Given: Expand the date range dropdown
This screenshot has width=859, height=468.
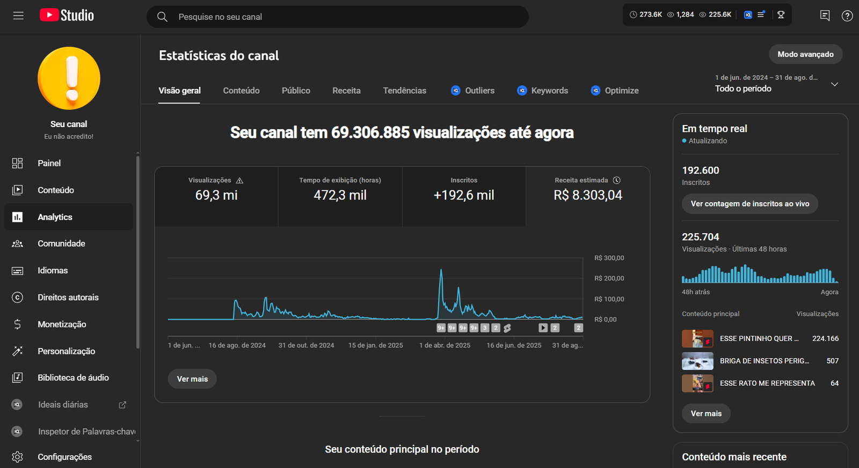Looking at the screenshot, I should tap(834, 84).
